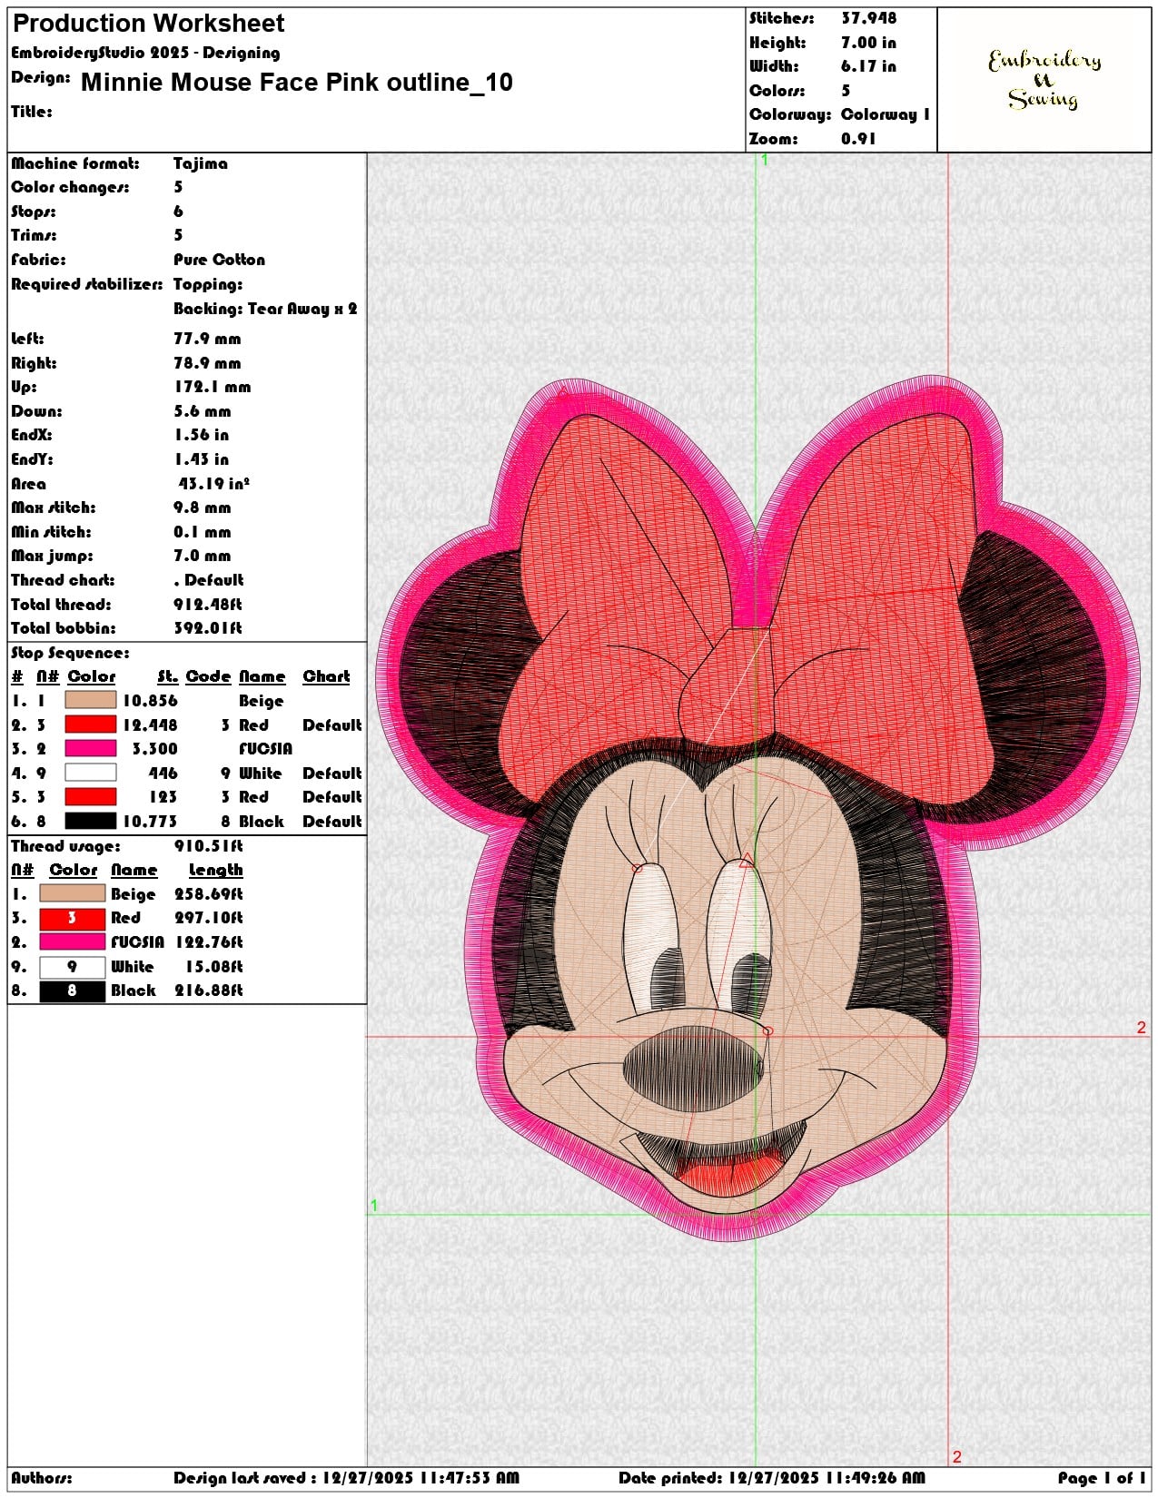Image resolution: width=1158 pixels, height=1498 pixels.
Task: Click the Left value '77.9 mm'
Action: [207, 339]
